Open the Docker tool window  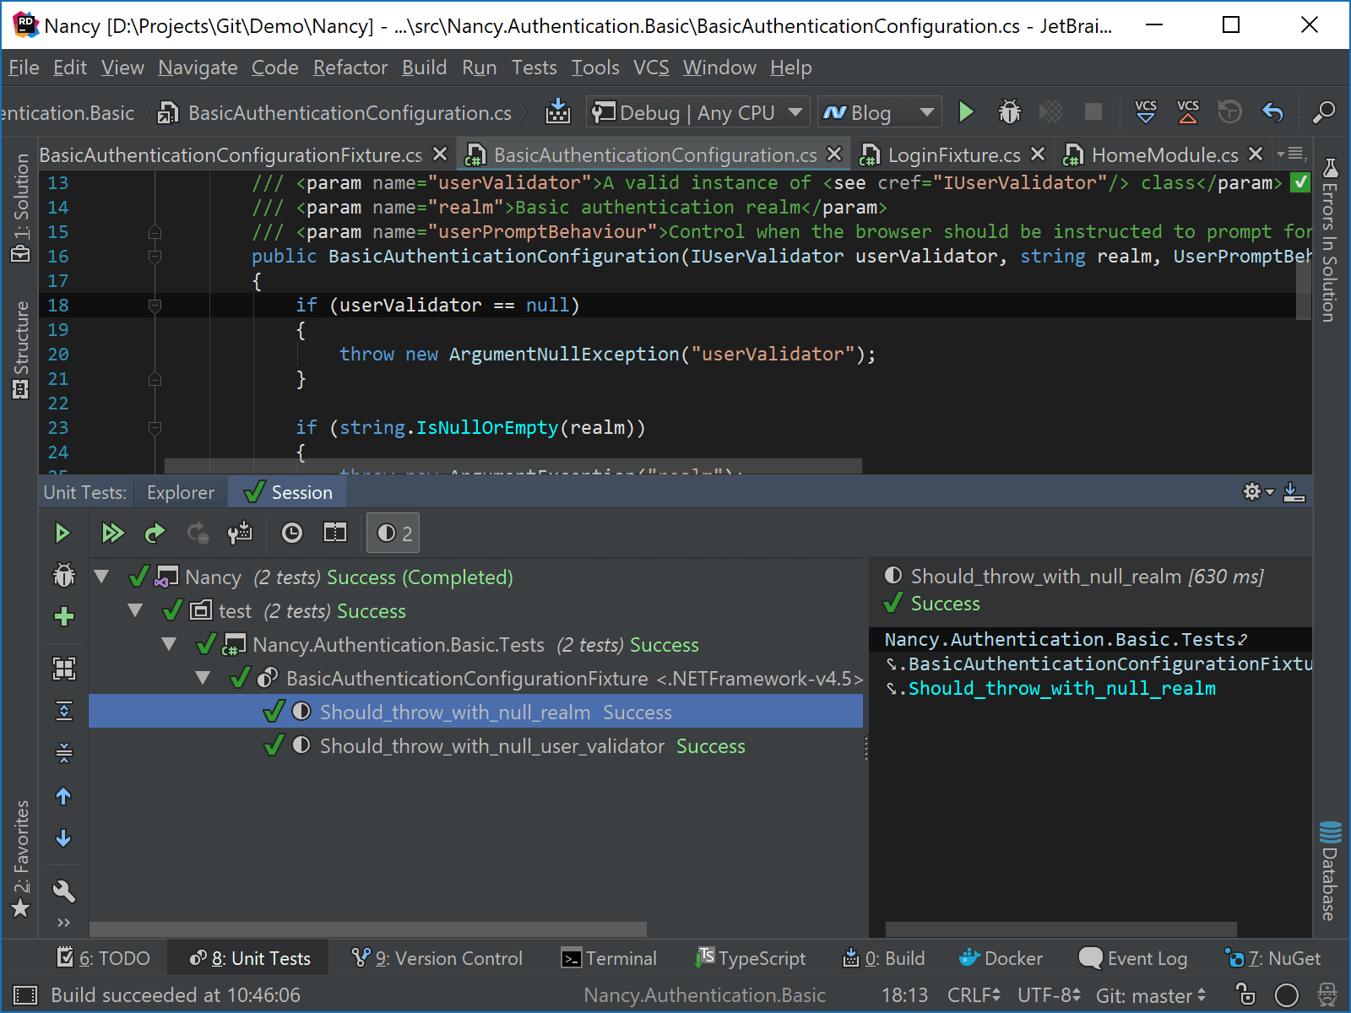point(1001,958)
